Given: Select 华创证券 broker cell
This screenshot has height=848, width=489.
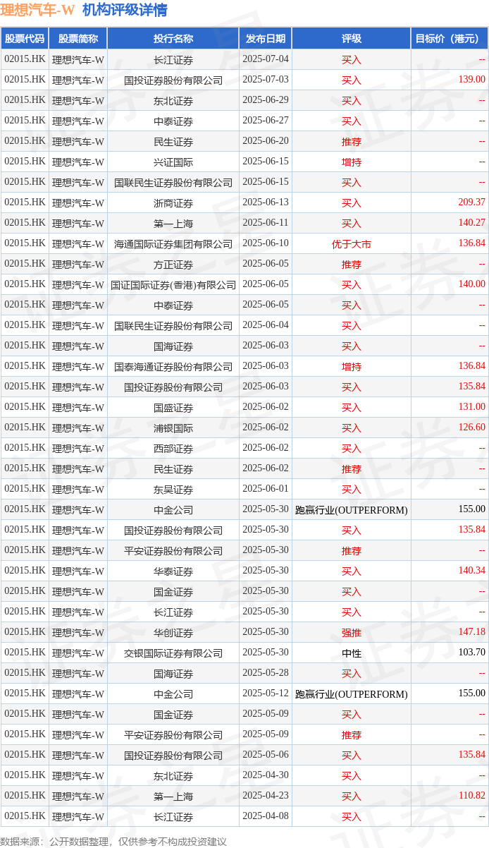Looking at the screenshot, I should [173, 632].
